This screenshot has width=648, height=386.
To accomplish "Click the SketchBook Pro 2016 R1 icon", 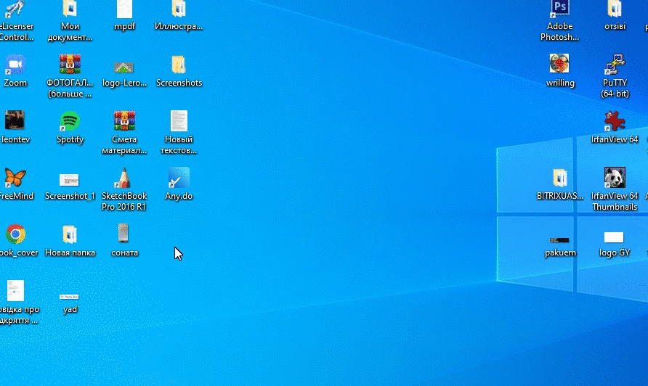I will coord(123,178).
